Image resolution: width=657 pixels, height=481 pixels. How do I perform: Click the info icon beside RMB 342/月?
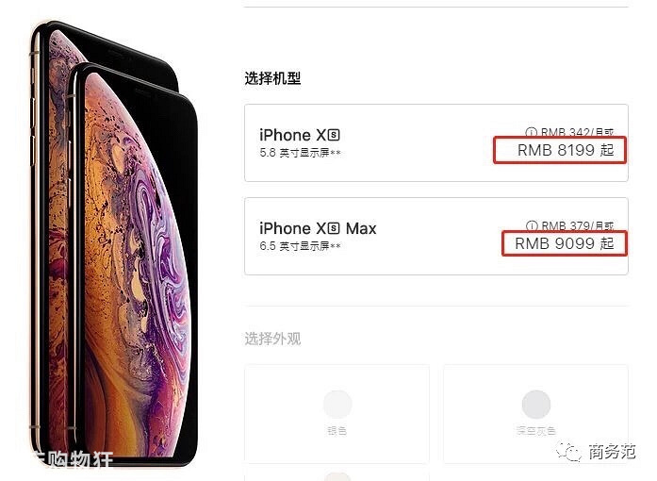(531, 133)
